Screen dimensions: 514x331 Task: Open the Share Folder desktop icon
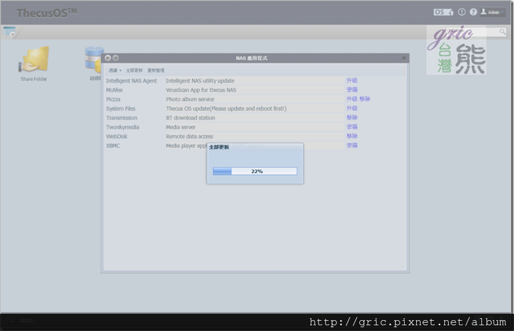click(34, 63)
